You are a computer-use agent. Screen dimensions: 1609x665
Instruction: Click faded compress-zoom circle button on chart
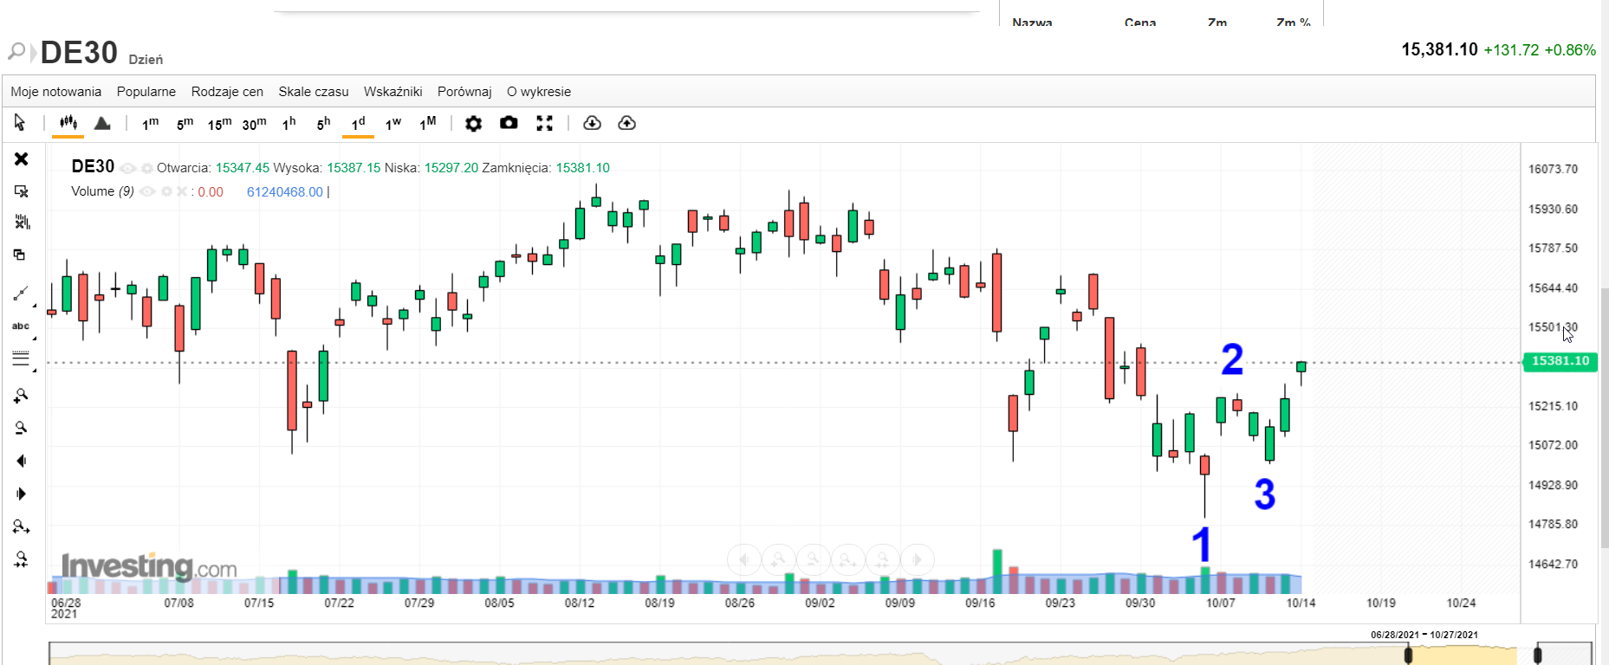click(883, 559)
